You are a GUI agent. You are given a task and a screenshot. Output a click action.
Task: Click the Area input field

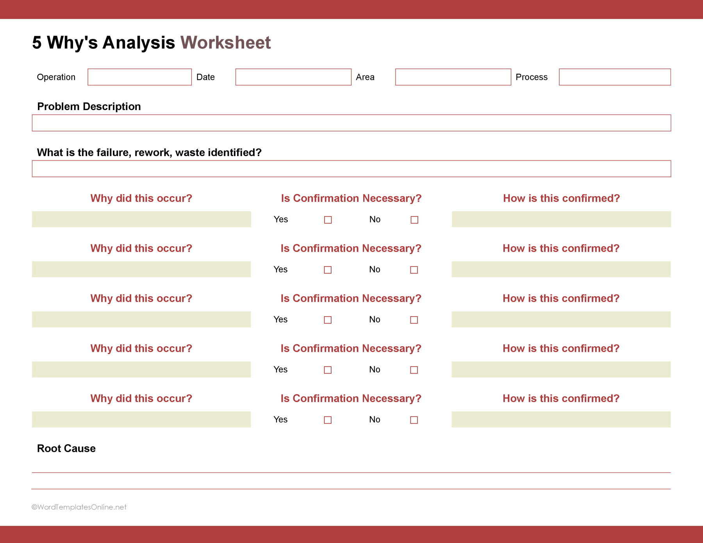[x=453, y=77]
